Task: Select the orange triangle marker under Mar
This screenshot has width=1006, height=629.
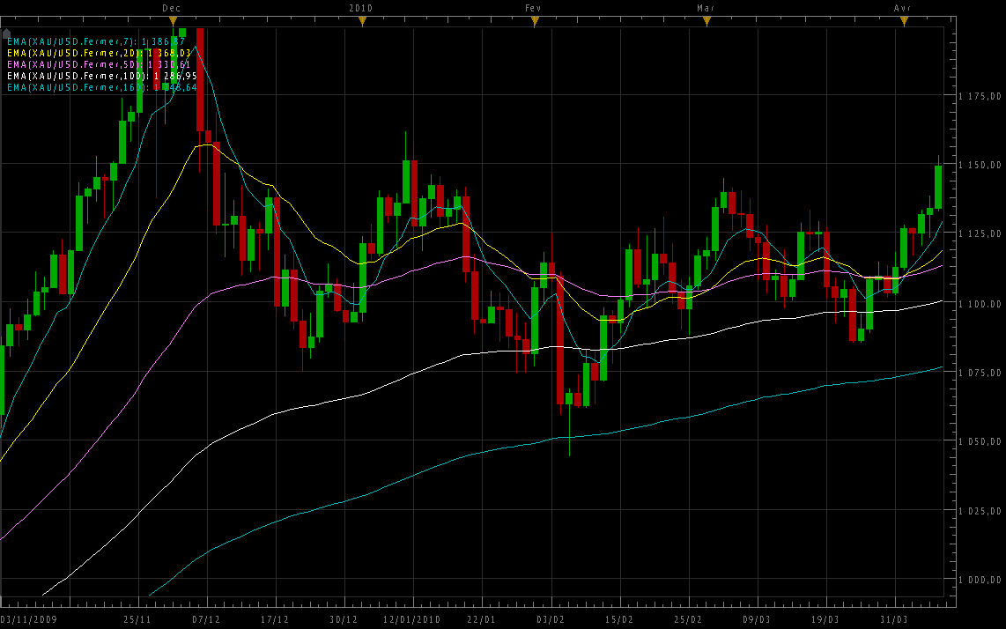Action: tap(706, 21)
